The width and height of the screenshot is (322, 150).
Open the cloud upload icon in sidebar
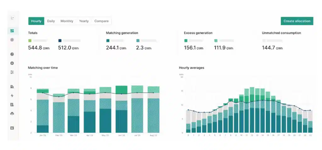(x=12, y=113)
